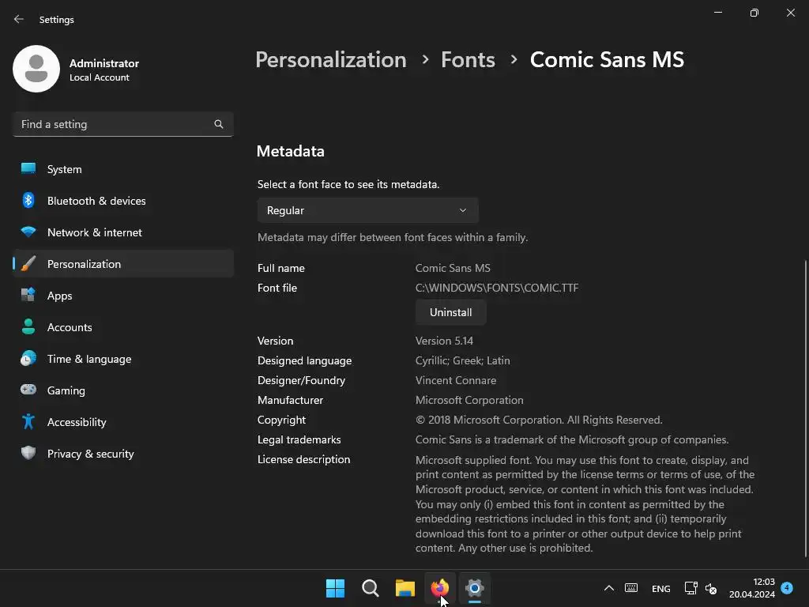
Task: Select the Personalization brush icon
Action: pos(28,264)
